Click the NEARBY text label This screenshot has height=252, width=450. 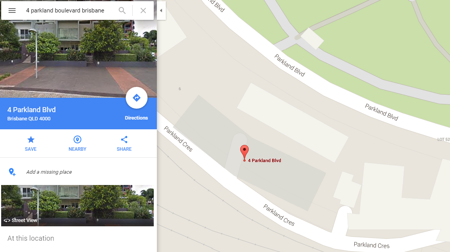[x=77, y=149]
